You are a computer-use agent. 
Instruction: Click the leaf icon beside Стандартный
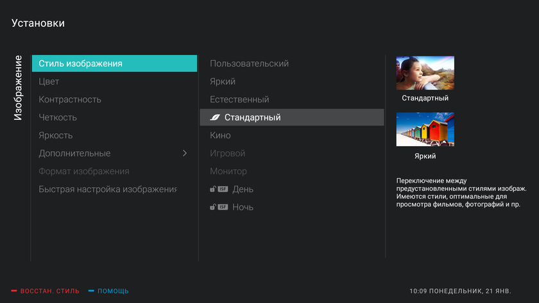(216, 118)
